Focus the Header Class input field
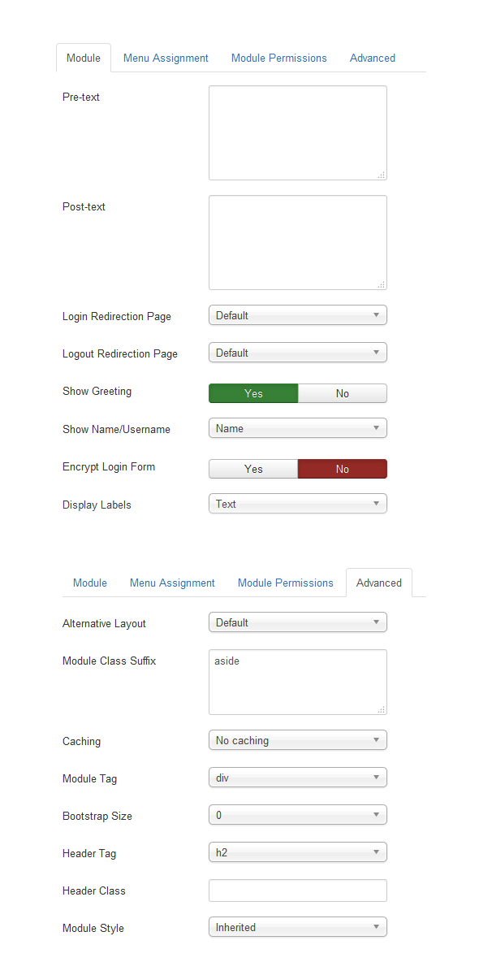479x975 pixels. coord(298,890)
